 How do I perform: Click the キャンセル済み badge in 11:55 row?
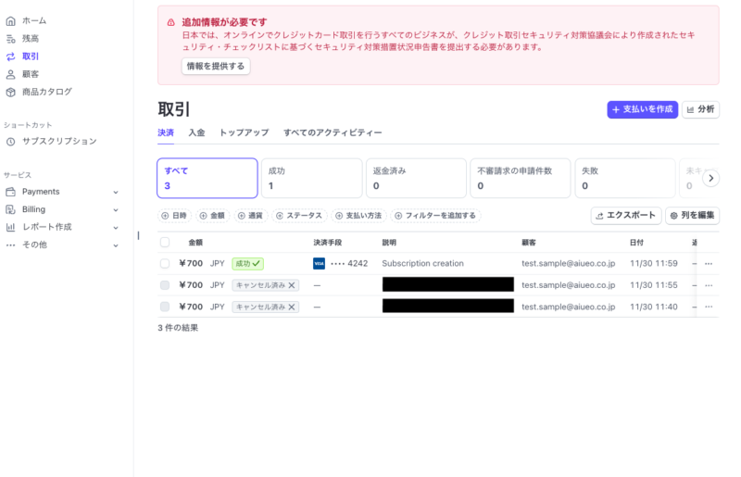(x=265, y=285)
